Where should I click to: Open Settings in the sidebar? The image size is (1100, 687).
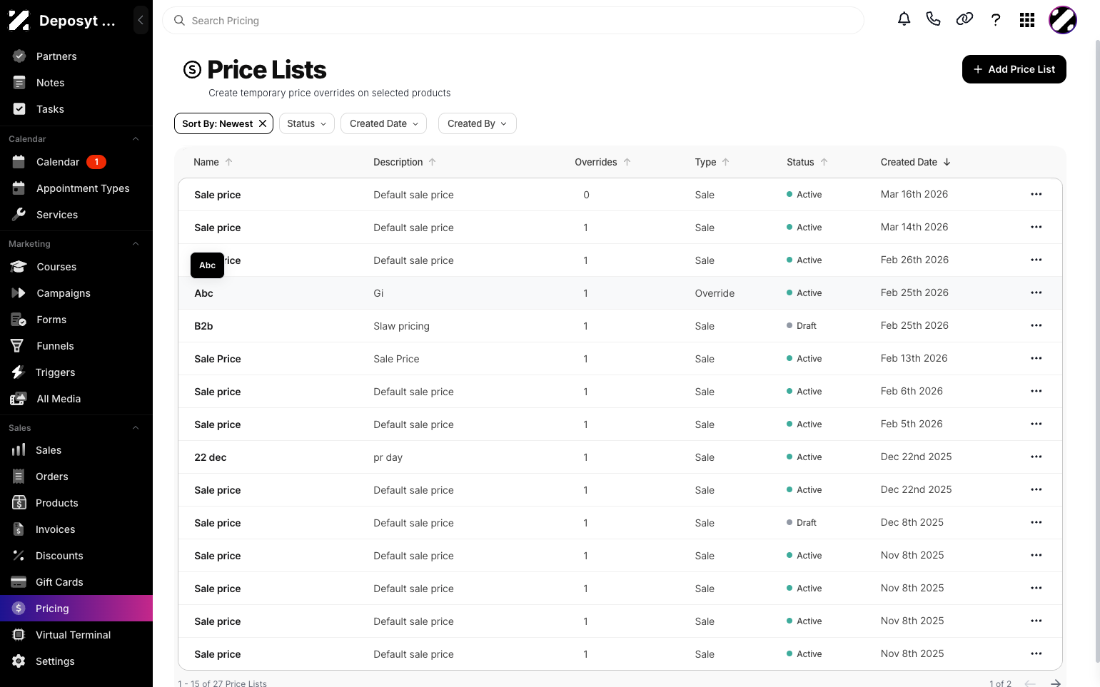76,661
